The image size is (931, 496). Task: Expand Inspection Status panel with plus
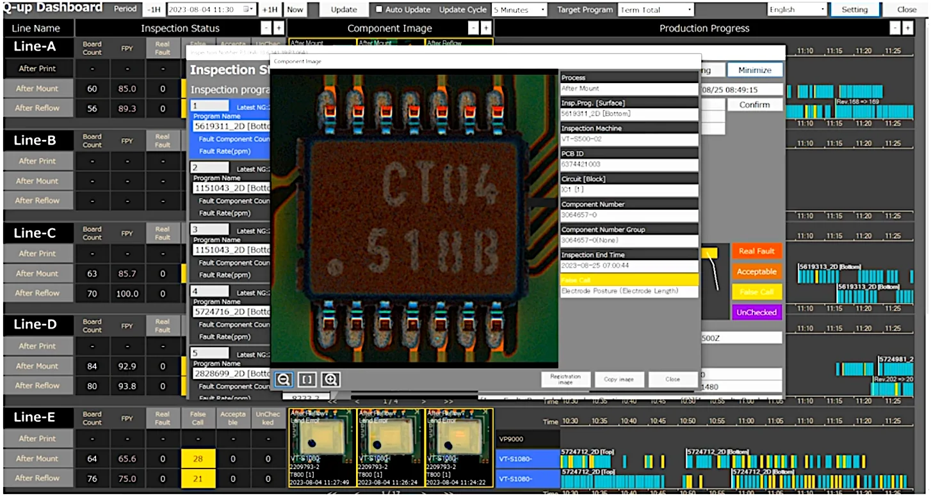click(279, 28)
